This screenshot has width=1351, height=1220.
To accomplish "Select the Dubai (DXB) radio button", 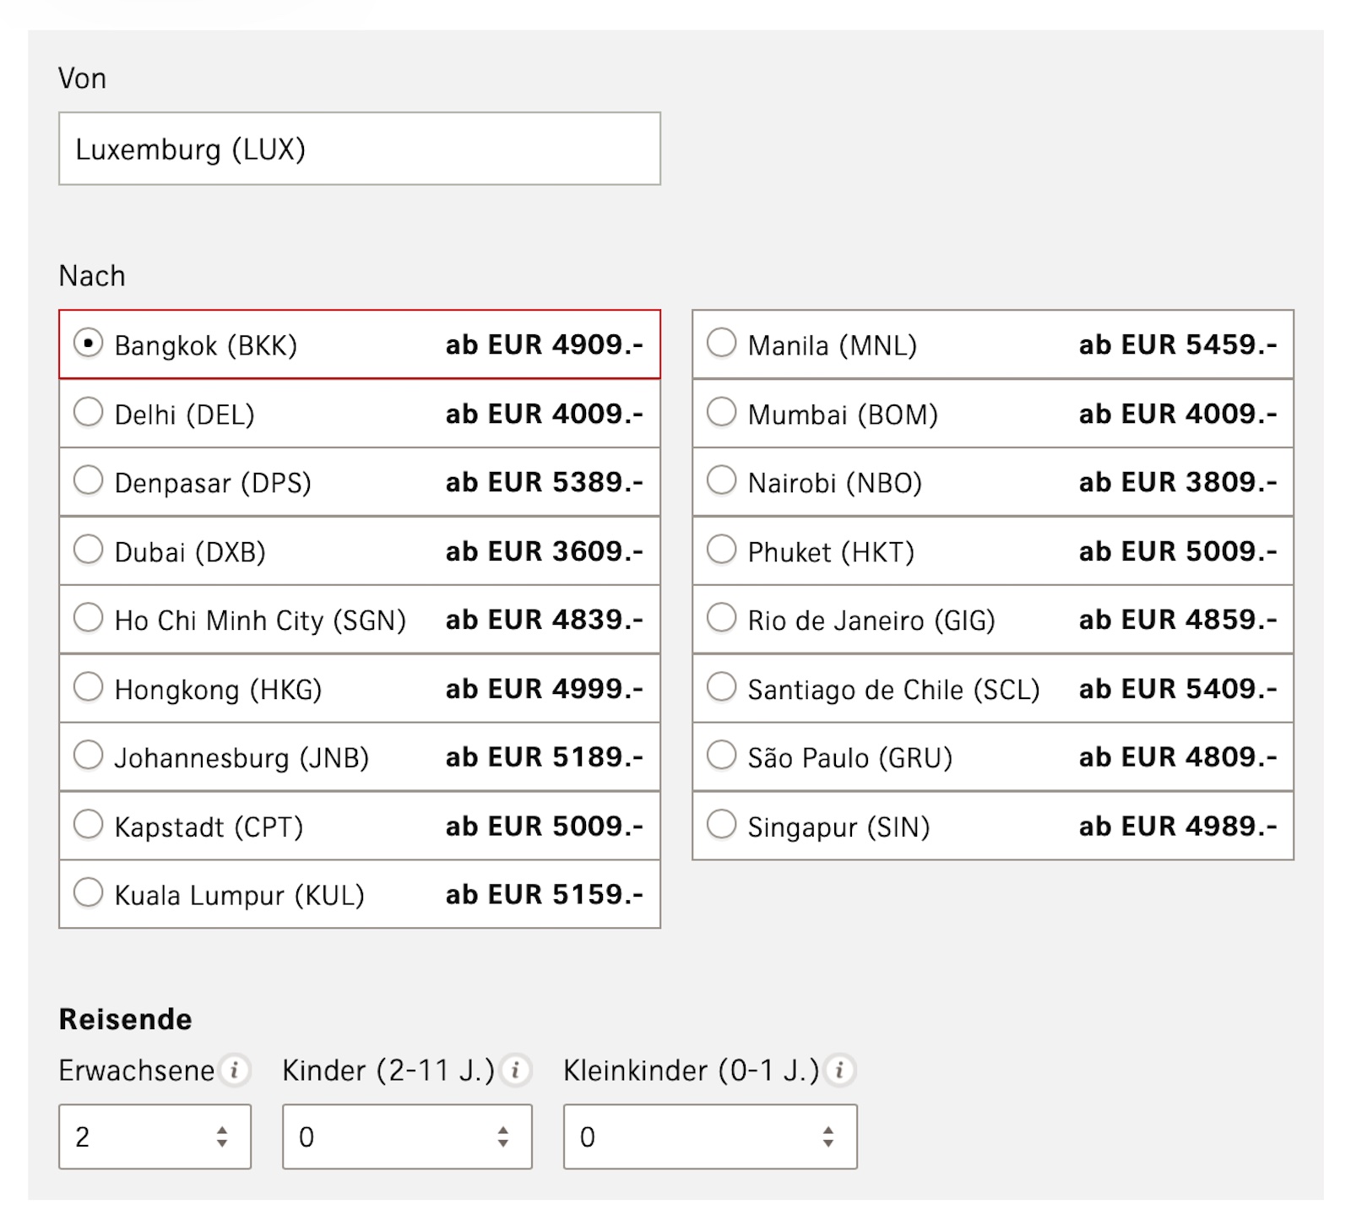I will 88,550.
